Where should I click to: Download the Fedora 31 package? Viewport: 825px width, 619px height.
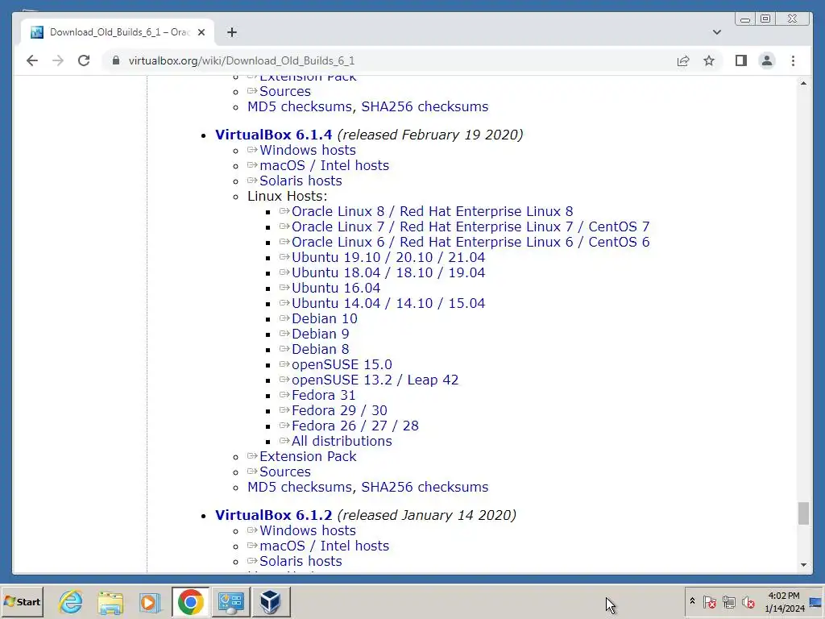tap(324, 395)
